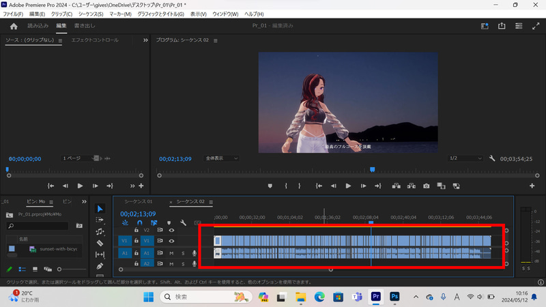Toggle V1 track output eye icon
This screenshot has height=307, width=546.
(x=171, y=241)
